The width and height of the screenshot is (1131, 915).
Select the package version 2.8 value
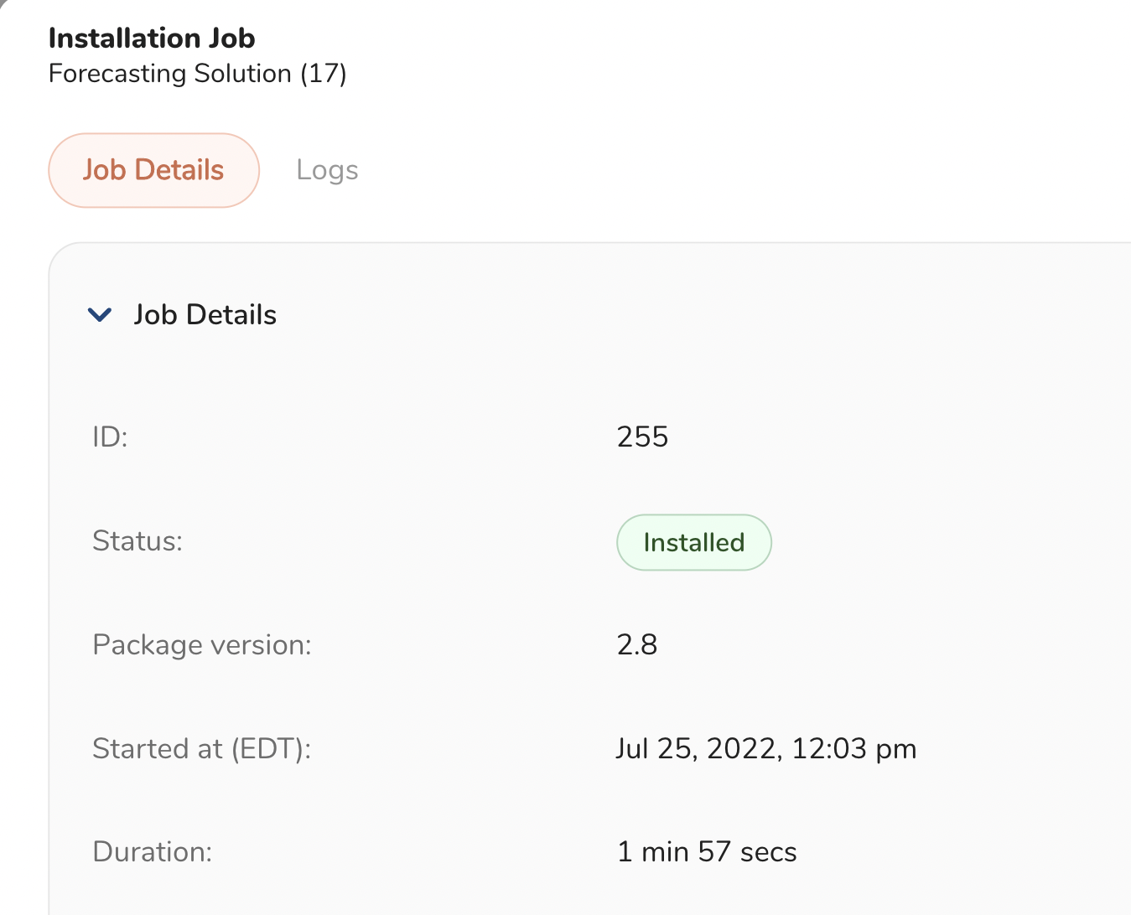tap(637, 644)
